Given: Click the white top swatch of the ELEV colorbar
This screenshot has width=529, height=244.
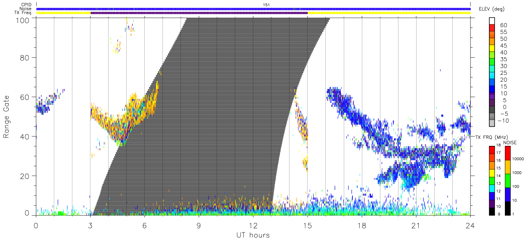Looking at the screenshot, I should [492, 21].
